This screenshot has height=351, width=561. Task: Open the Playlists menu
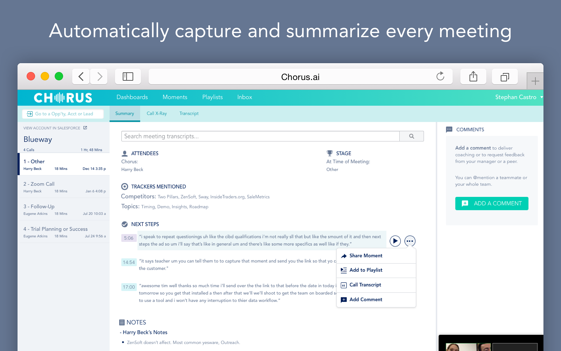(212, 97)
